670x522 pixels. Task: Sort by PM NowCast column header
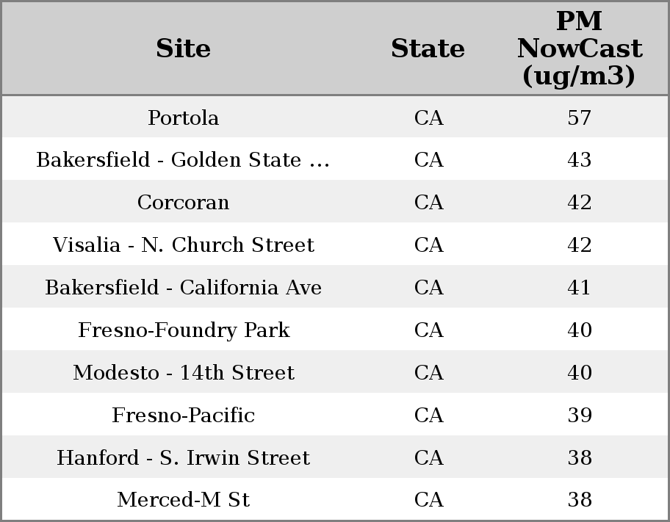(579, 48)
